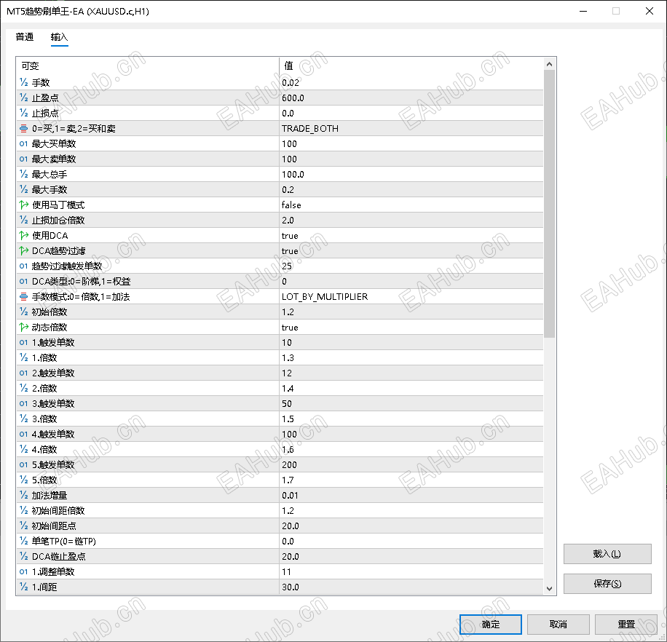The image size is (667, 642).
Task: Edit the 5.触发单数 value 200
Action: point(411,464)
